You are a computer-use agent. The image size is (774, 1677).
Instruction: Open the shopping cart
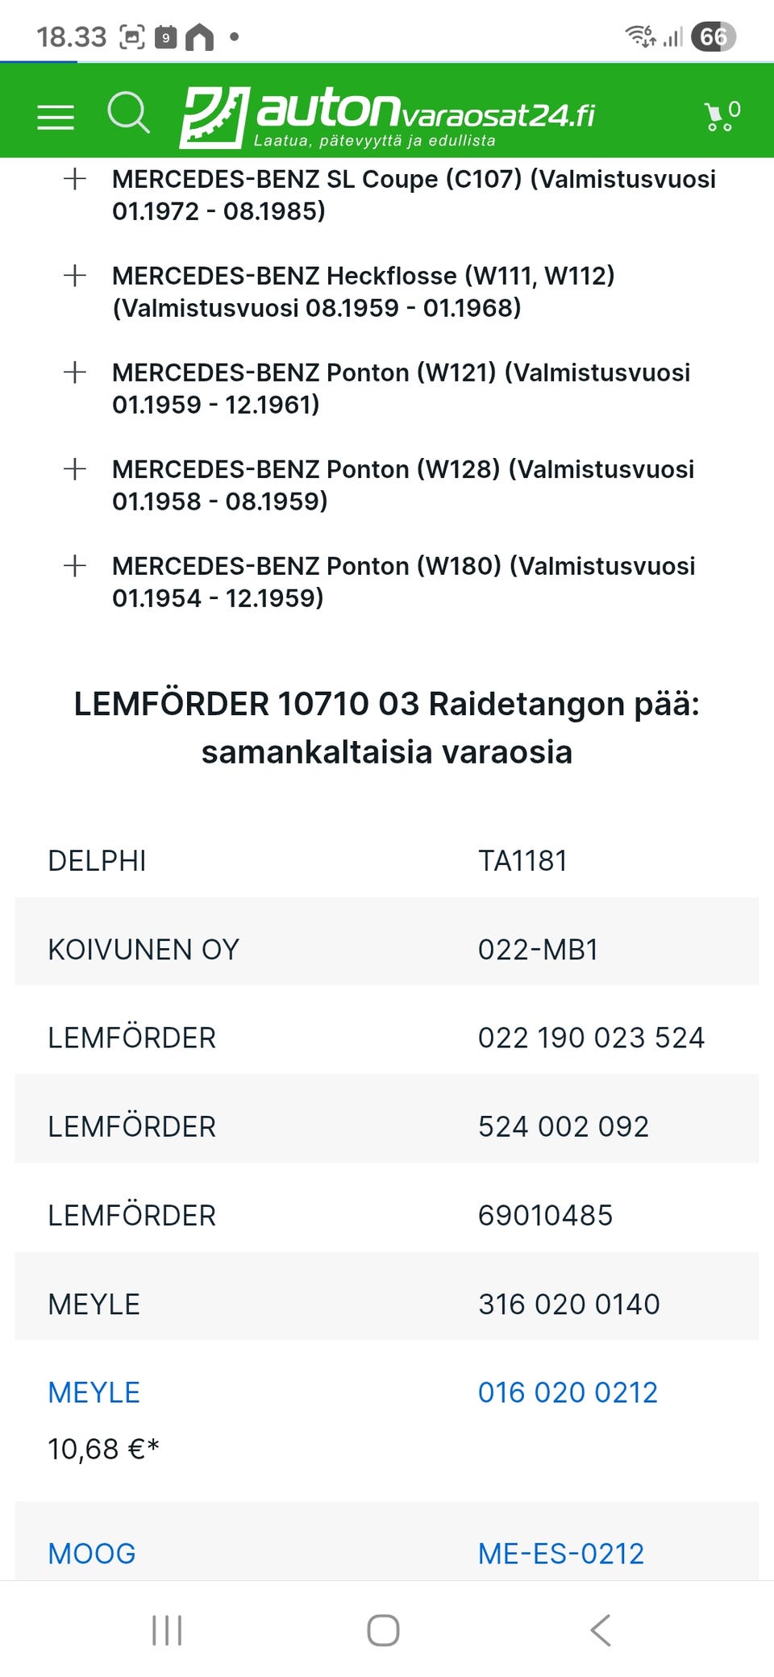coord(721,116)
